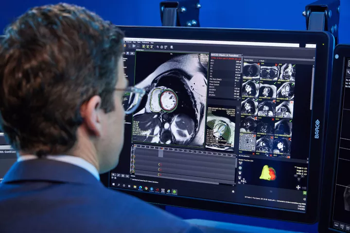Click the bottom contour marker in the timeline rows

pos(159,175)
